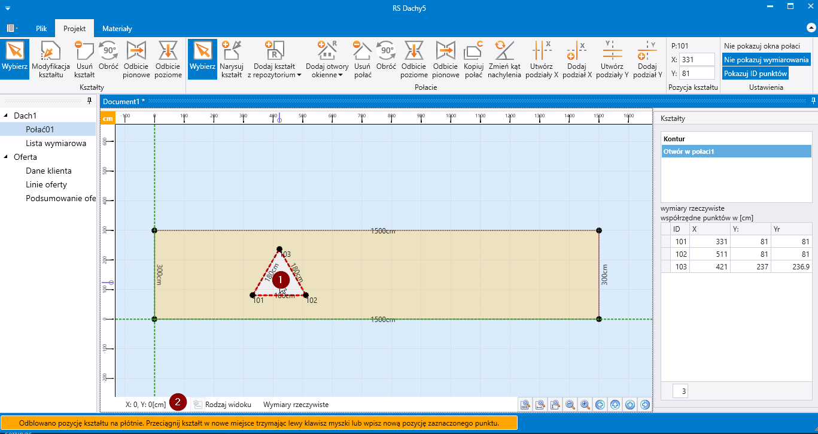The width and height of the screenshot is (818, 434).
Task: Open the Plik tab
Action: (x=41, y=28)
